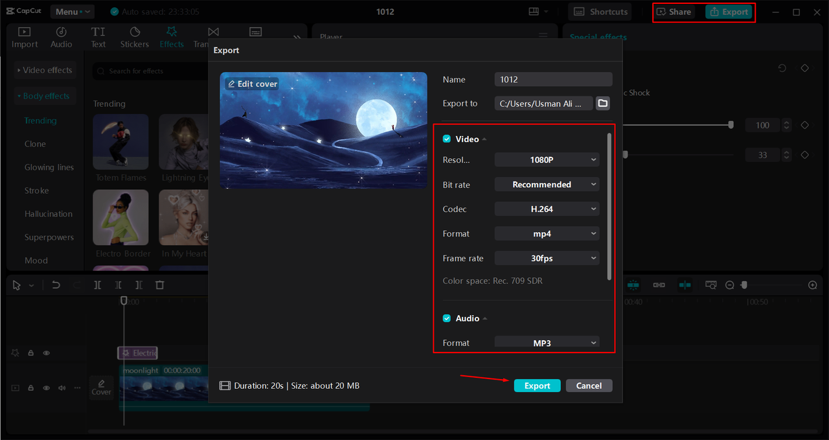Add keyframe diamond beside the 100 value
The width and height of the screenshot is (829, 440).
[804, 125]
